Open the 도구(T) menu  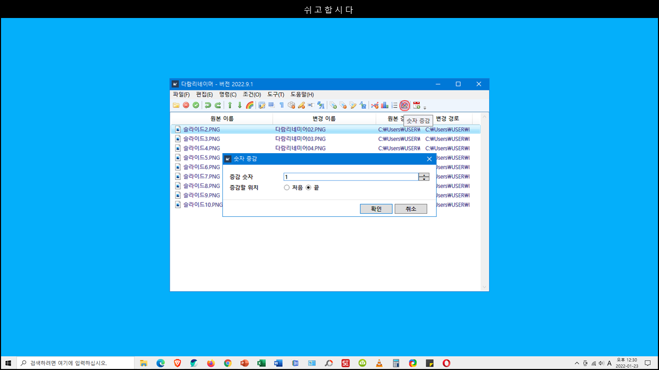pyautogui.click(x=275, y=95)
